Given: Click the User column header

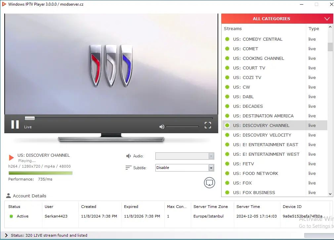Looking at the screenshot, I should pyautogui.click(x=49, y=207).
